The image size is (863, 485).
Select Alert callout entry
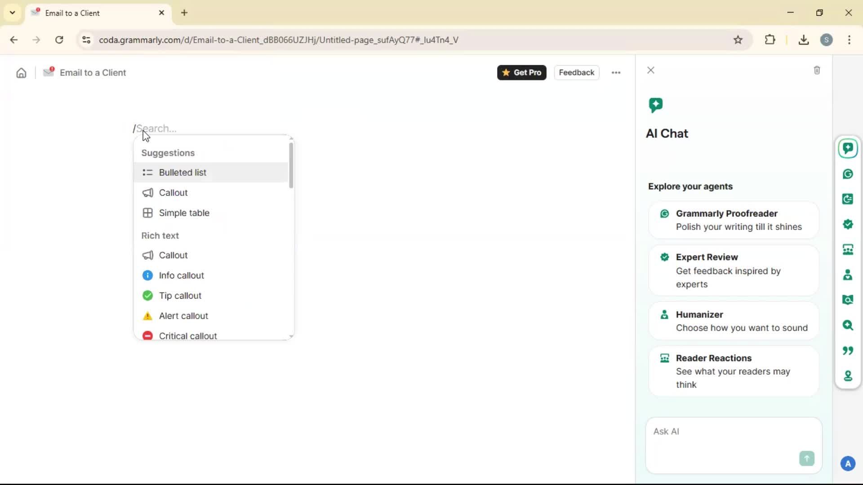[183, 316]
